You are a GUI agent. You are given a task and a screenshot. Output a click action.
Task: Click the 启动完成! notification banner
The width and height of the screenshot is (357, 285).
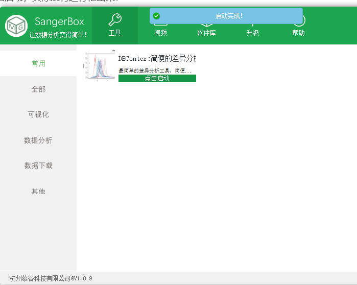tap(226, 16)
